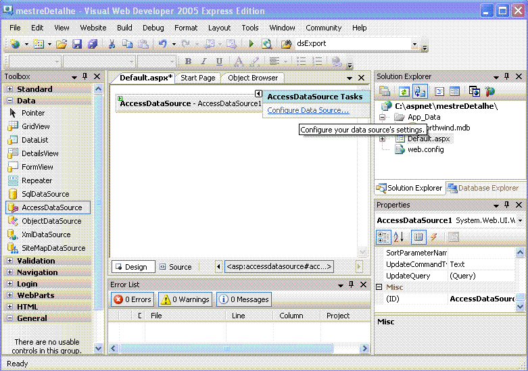Viewport: 528px width, 371px height.
Task: Click the Events lightning bolt icon
Action: [434, 237]
